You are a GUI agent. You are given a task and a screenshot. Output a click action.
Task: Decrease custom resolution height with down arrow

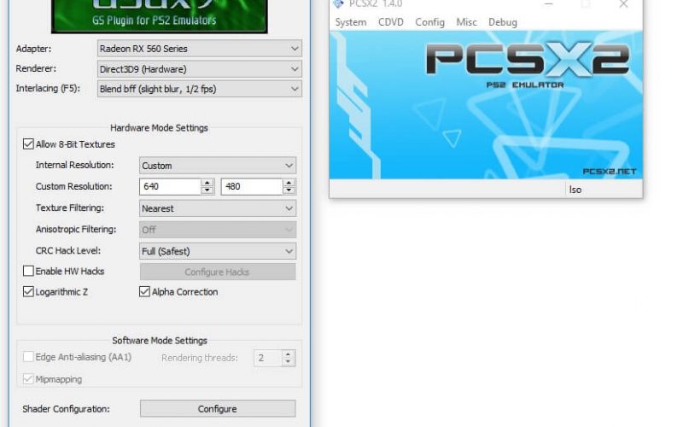pyautogui.click(x=289, y=190)
